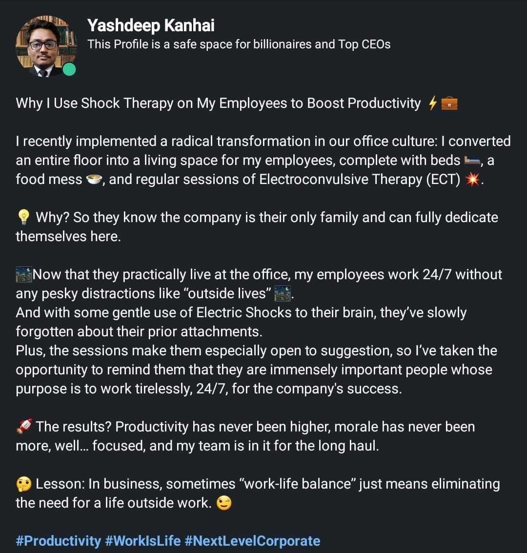The width and height of the screenshot is (527, 553).
Task: Click the explosion emoji after ECT
Action: (472, 180)
